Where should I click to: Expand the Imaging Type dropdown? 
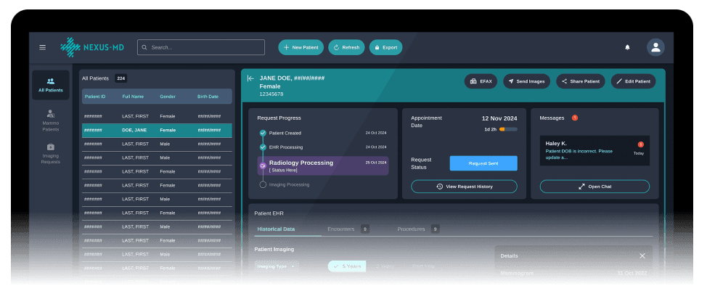point(277,266)
